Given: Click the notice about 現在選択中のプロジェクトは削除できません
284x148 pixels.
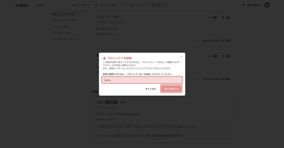Looking at the screenshot, I should tap(164, 126).
